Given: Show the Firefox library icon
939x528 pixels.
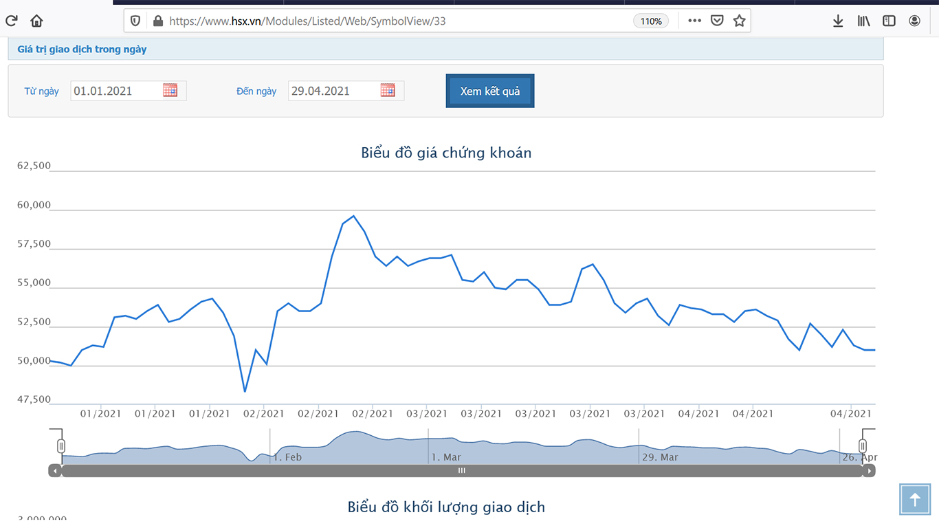Looking at the screenshot, I should [863, 21].
